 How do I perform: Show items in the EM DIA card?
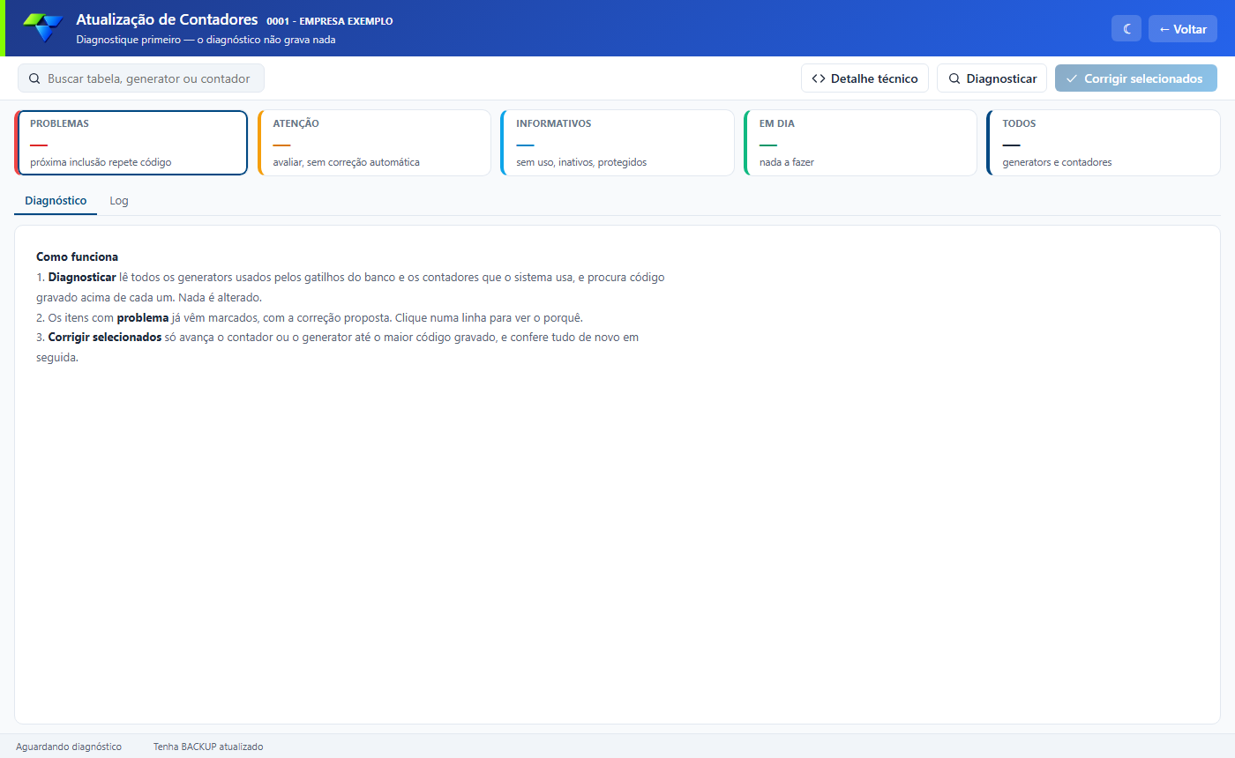pos(860,143)
